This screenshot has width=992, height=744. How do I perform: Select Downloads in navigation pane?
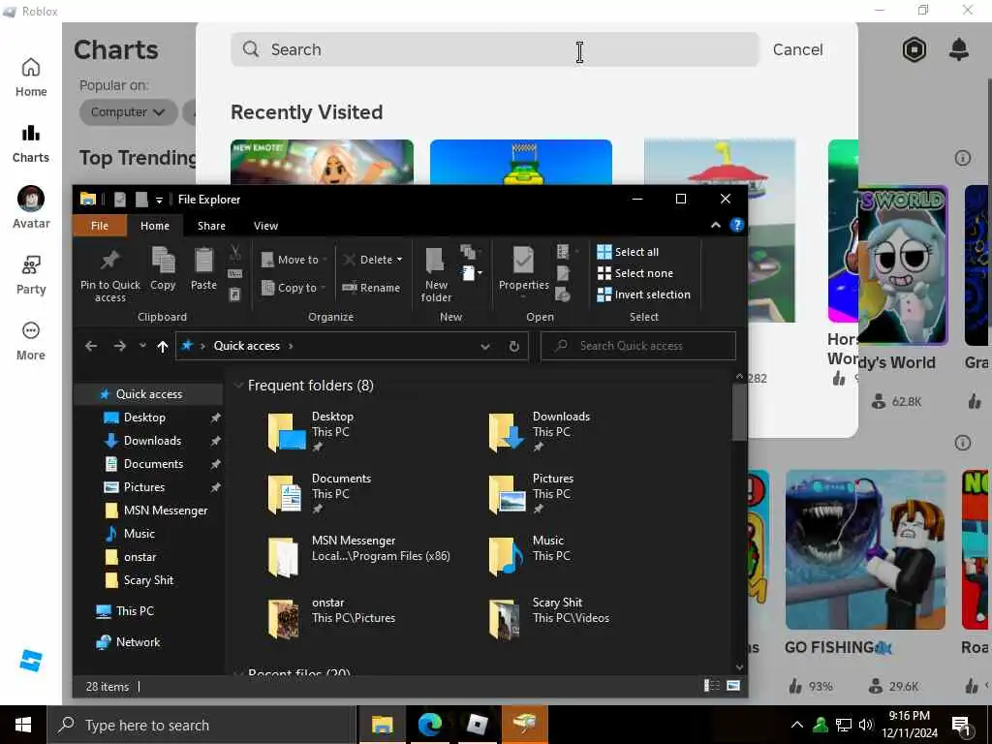coord(152,441)
